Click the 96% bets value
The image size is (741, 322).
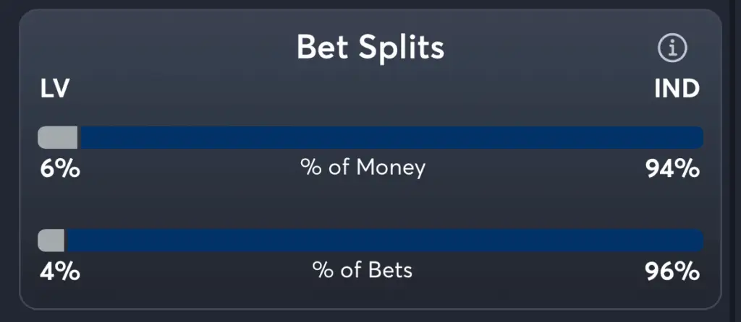(x=672, y=272)
